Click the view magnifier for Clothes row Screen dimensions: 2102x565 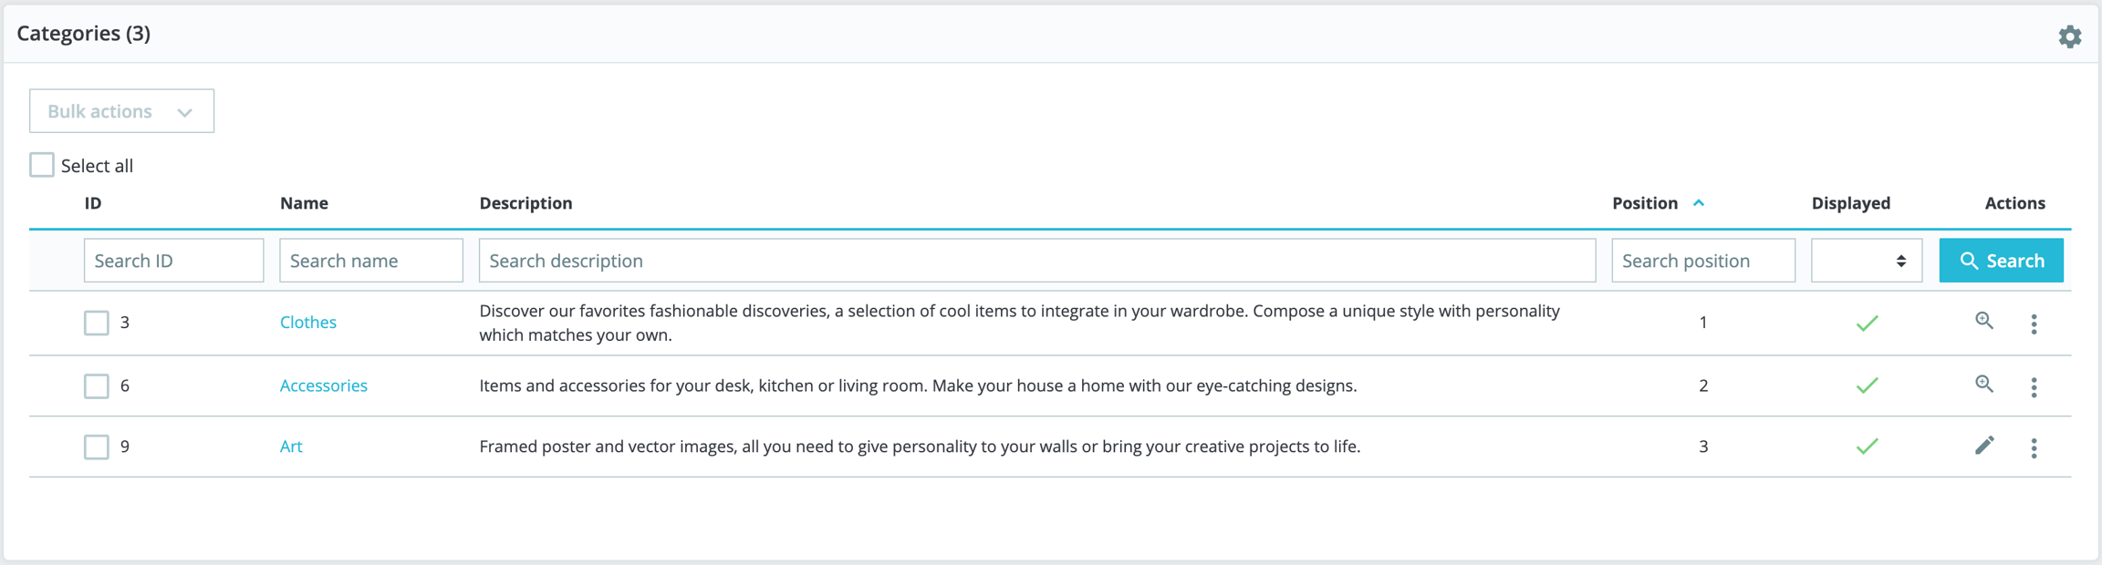pos(1983,321)
